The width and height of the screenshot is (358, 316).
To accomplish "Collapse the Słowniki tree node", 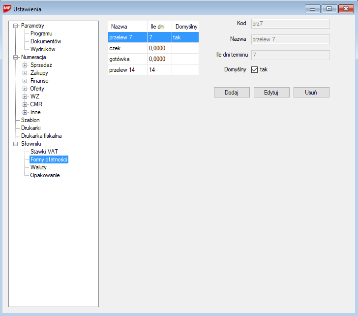I will 16,144.
